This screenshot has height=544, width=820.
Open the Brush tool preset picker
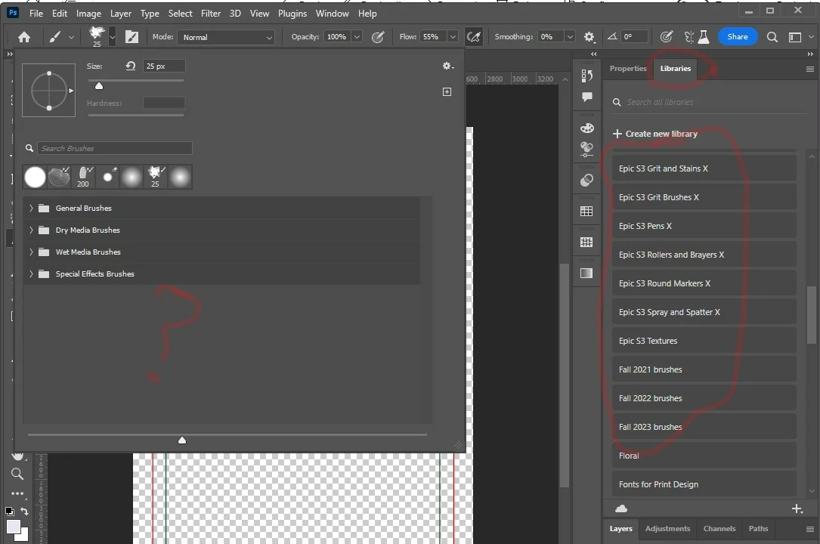pos(60,37)
